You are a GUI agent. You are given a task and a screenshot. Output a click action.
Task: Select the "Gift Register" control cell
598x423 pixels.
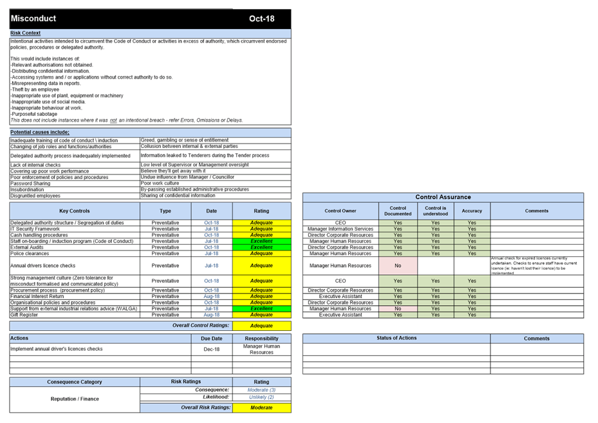click(75, 315)
